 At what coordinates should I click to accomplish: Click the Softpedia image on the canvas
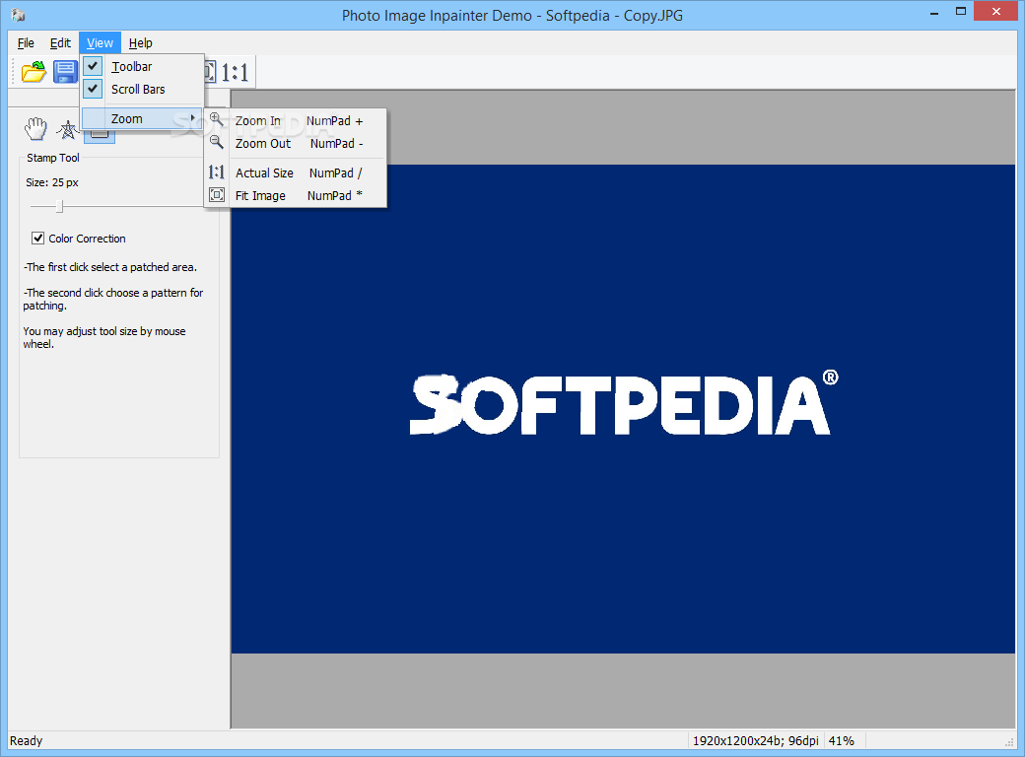623,409
